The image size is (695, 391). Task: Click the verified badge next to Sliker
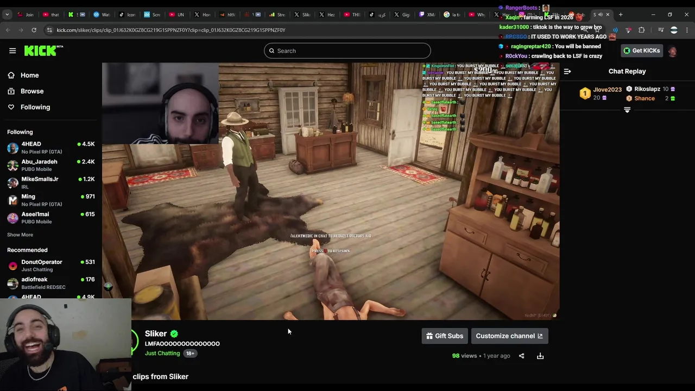point(174,334)
